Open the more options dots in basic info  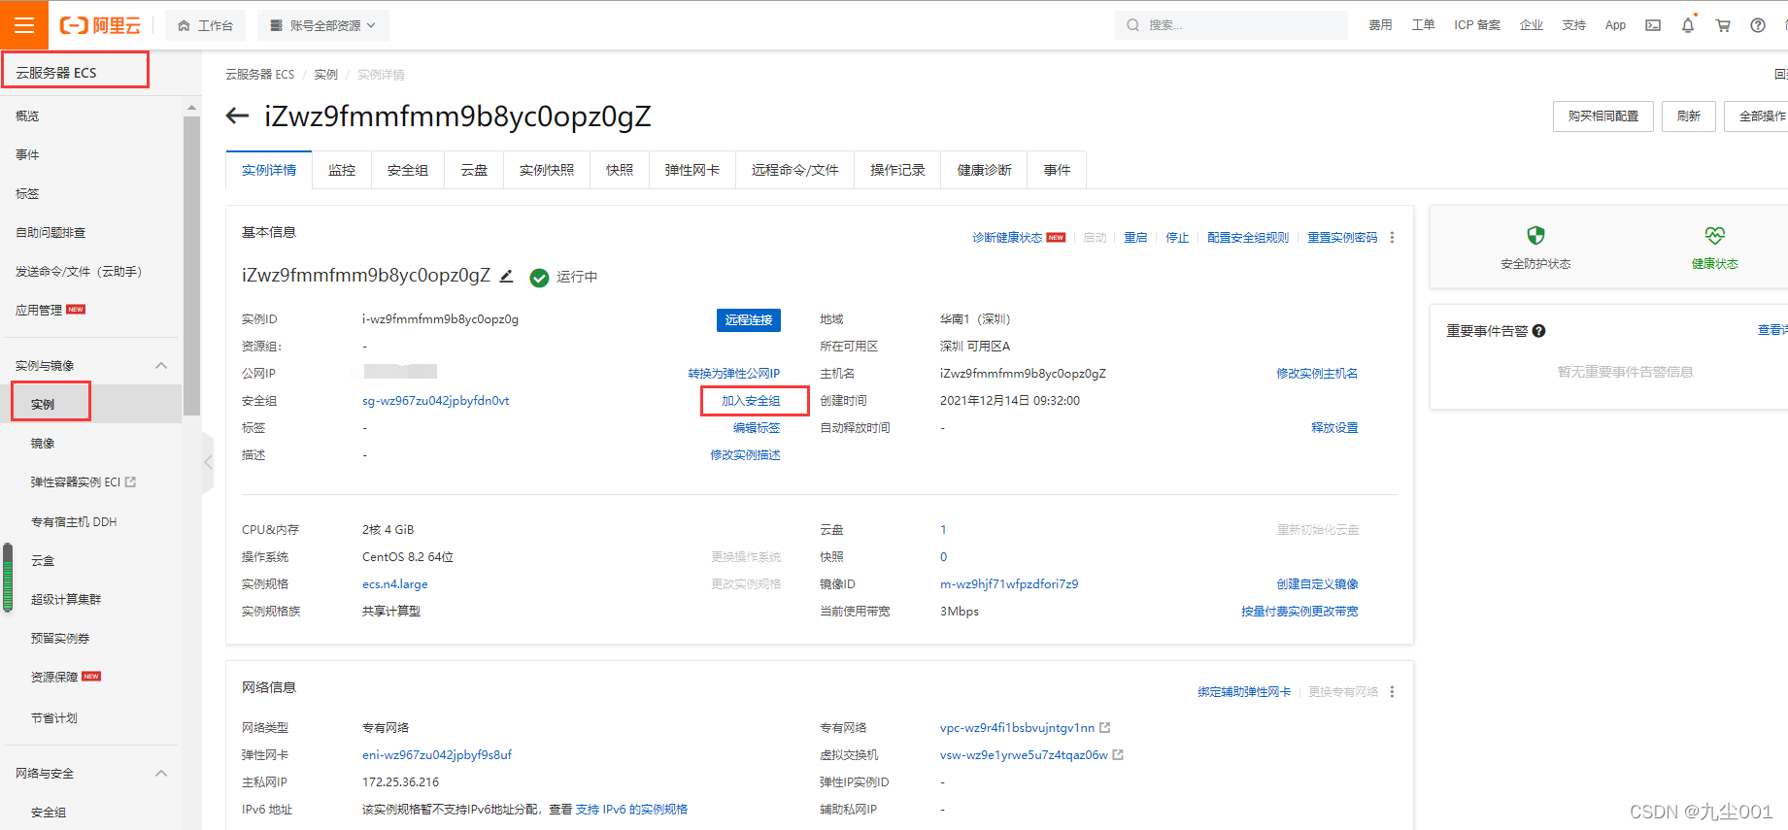[x=1392, y=238]
